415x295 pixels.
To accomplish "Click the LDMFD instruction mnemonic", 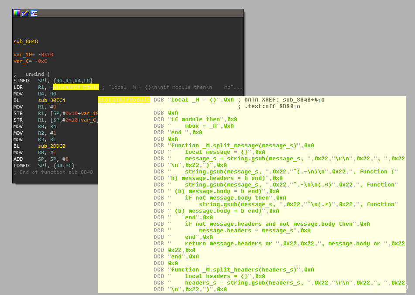I will tap(22, 166).
